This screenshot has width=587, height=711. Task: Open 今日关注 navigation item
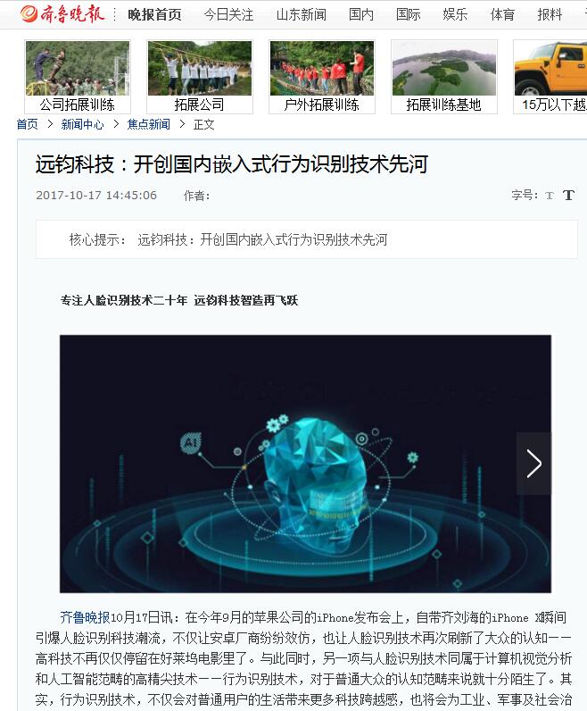(x=228, y=15)
